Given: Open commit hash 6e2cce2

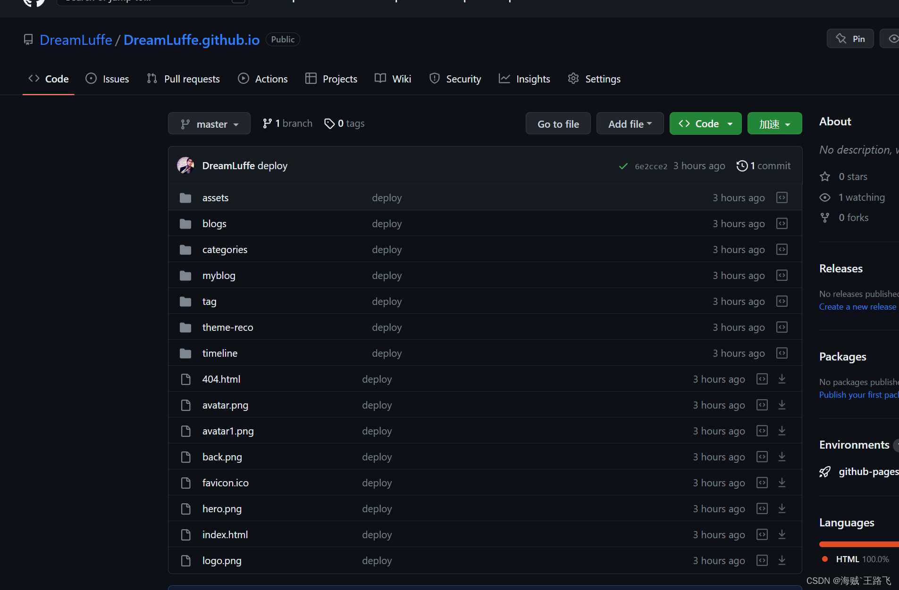Looking at the screenshot, I should pos(651,166).
